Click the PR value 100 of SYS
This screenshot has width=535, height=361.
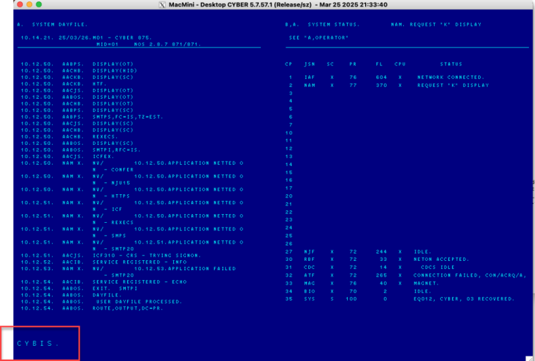(x=351, y=299)
